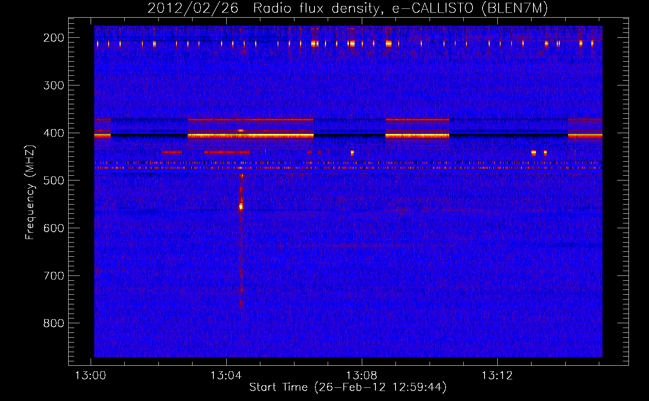This screenshot has width=649, height=401.
Task: Click the 13:08 time tick label
Action: coord(362,376)
